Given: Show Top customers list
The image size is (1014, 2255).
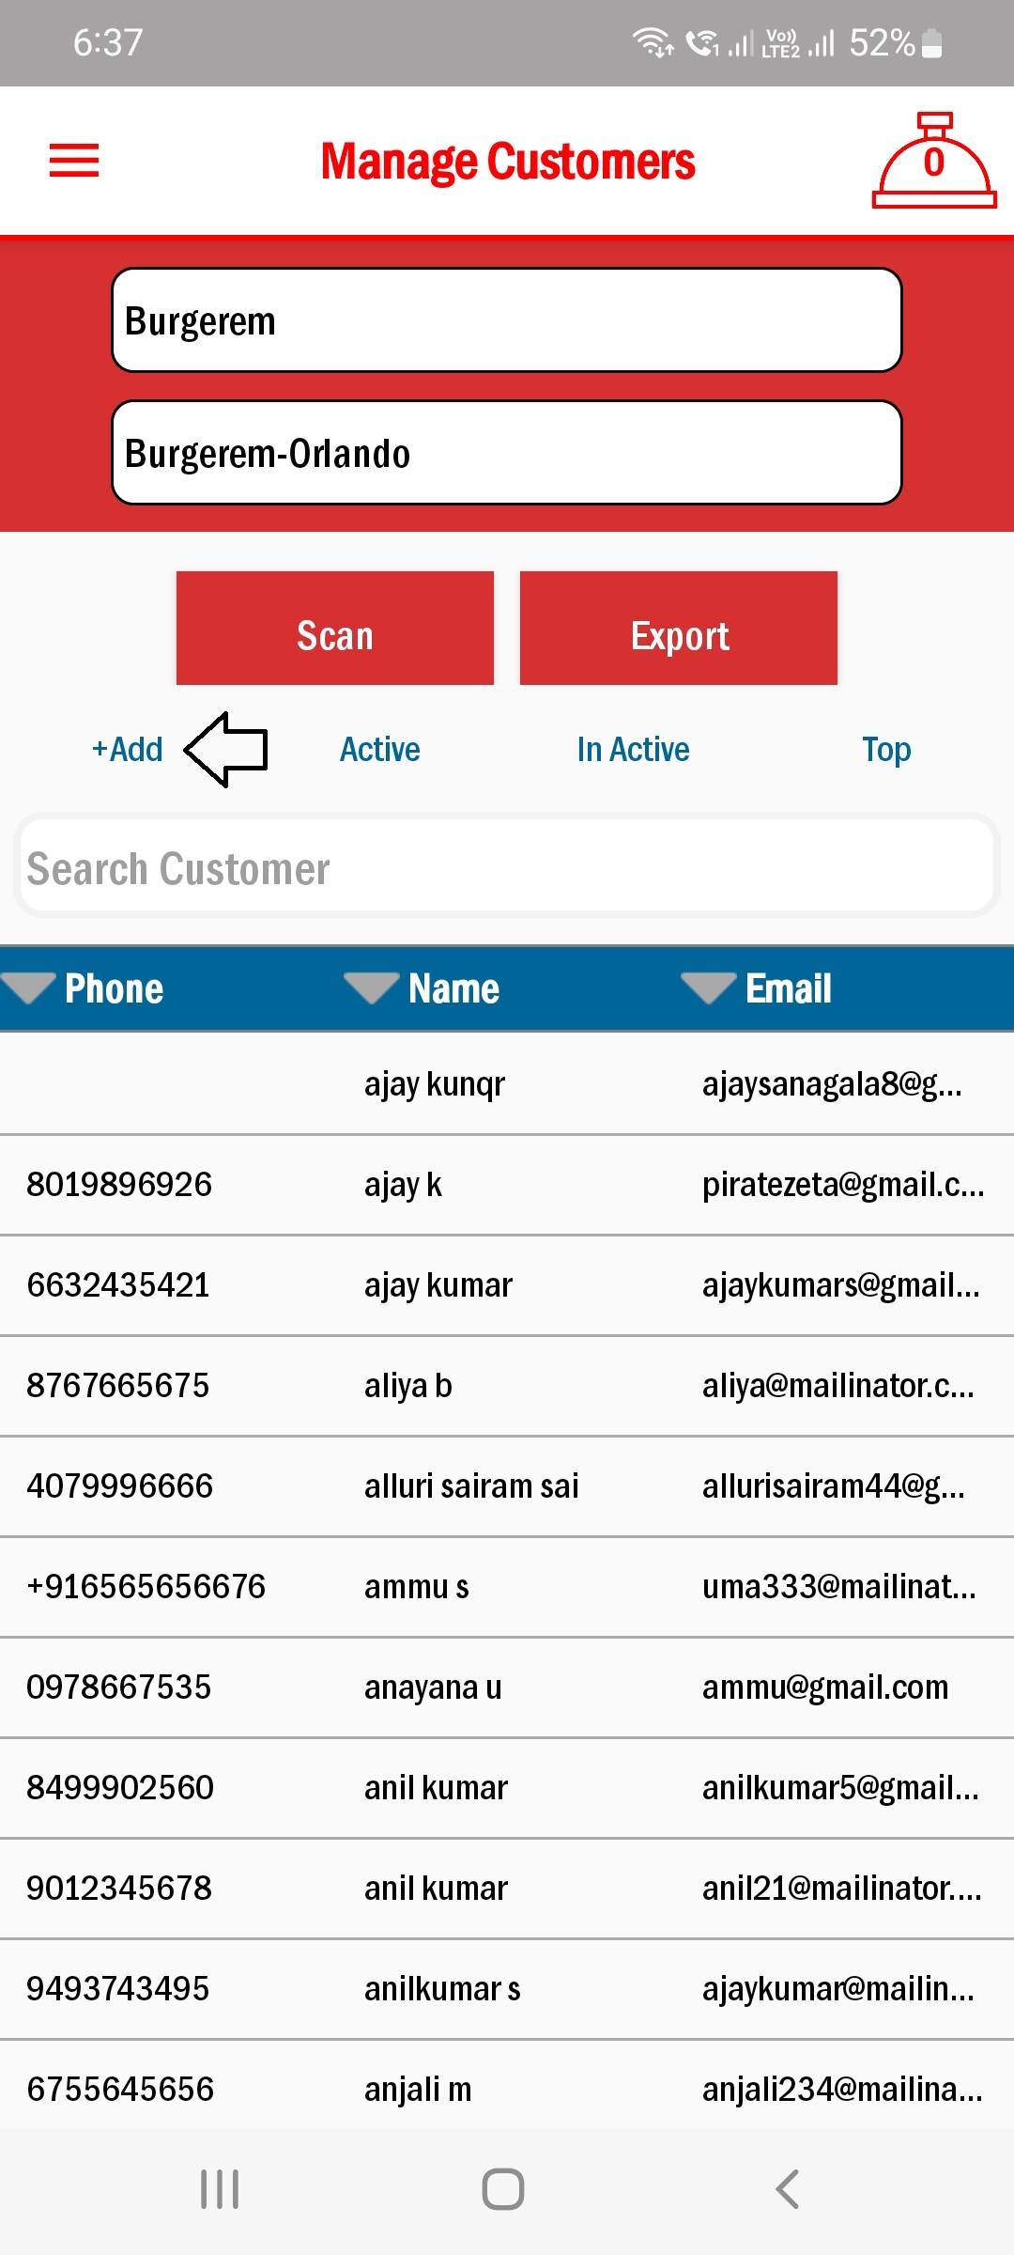Looking at the screenshot, I should pyautogui.click(x=885, y=750).
